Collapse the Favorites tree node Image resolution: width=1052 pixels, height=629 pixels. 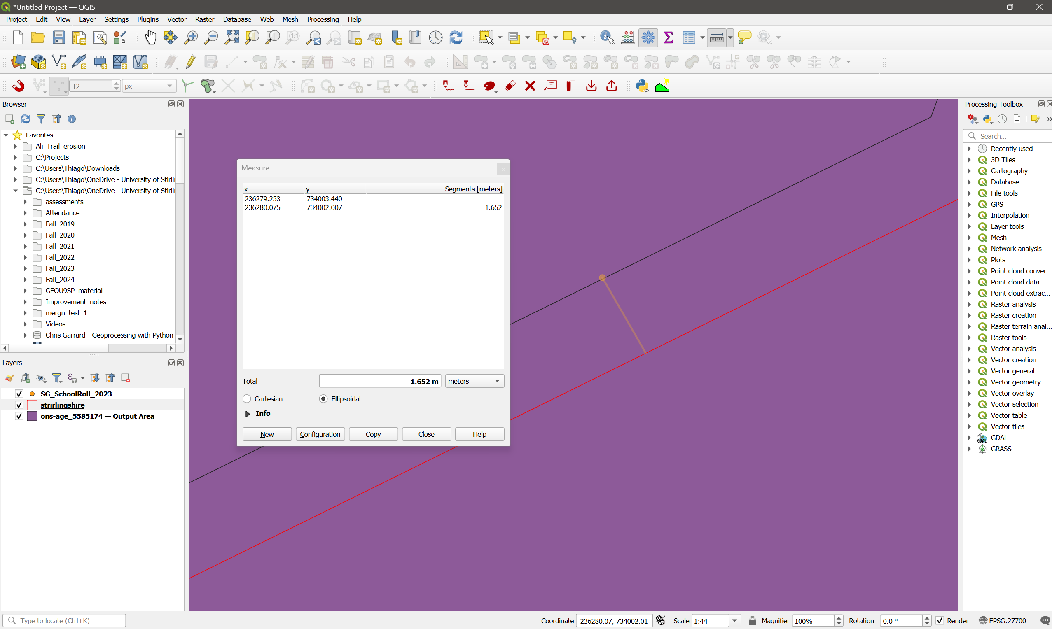6,135
